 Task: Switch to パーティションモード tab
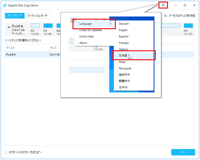pos(37,16)
